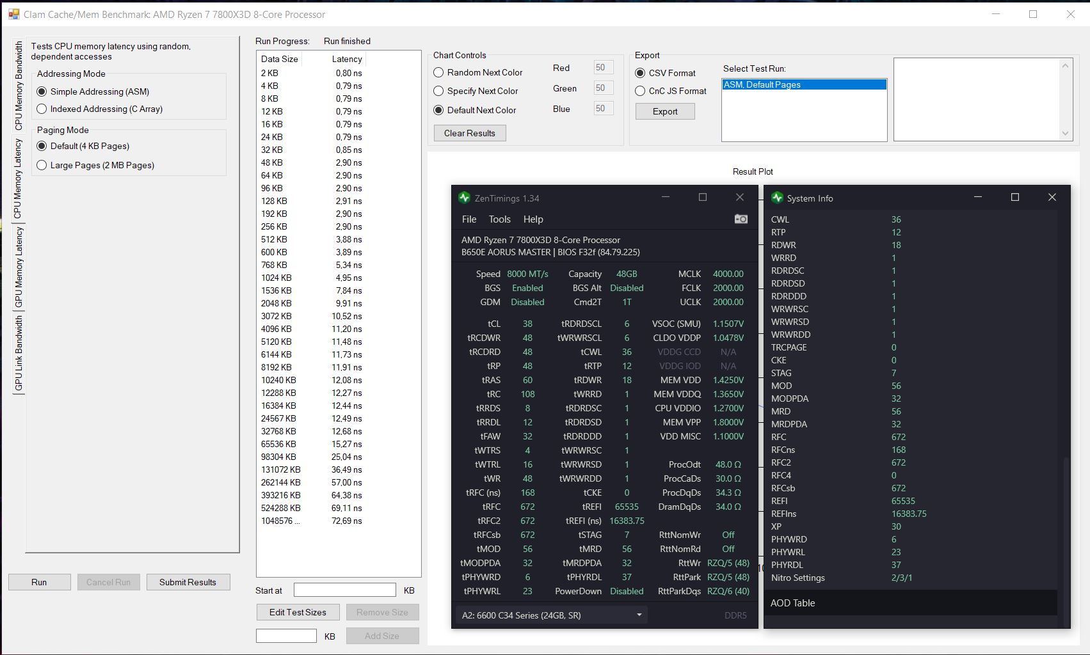1090x655 pixels.
Task: Click the Red color value field
Action: [603, 67]
